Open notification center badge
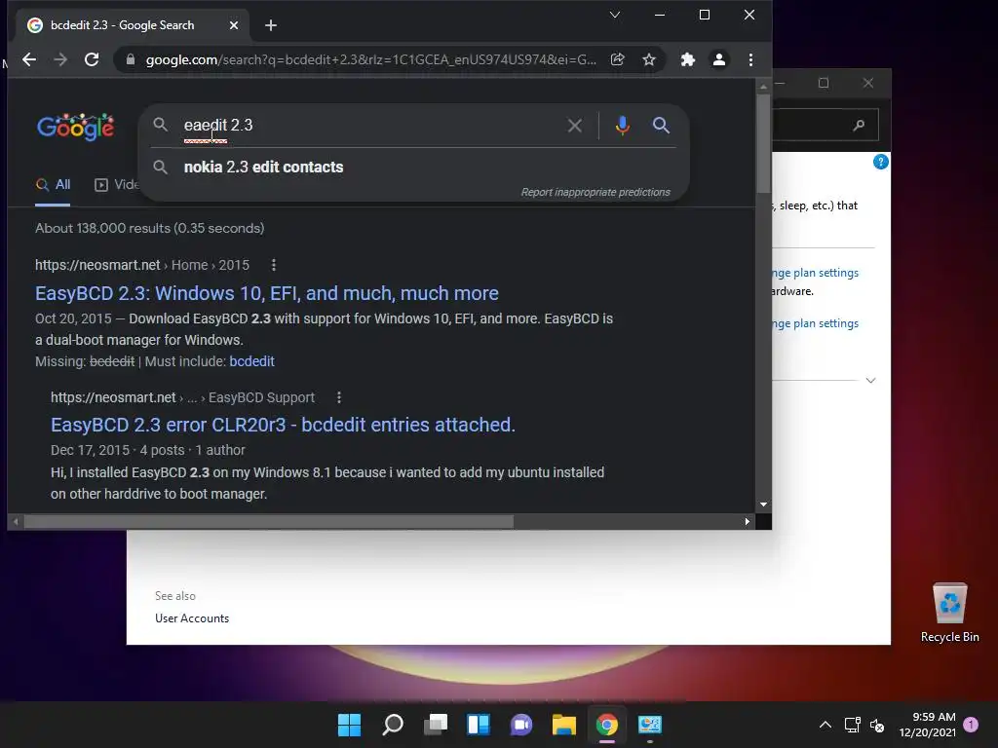 click(971, 725)
